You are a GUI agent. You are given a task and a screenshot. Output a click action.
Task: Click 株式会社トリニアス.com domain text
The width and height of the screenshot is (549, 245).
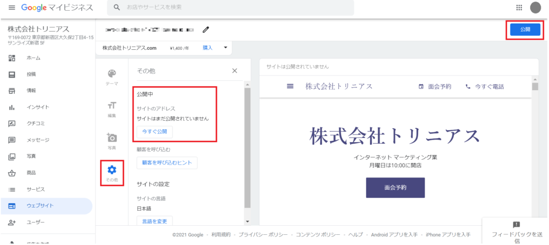coord(129,48)
